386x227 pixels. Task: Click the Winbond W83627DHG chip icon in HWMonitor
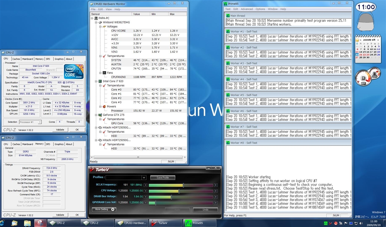(100, 22)
